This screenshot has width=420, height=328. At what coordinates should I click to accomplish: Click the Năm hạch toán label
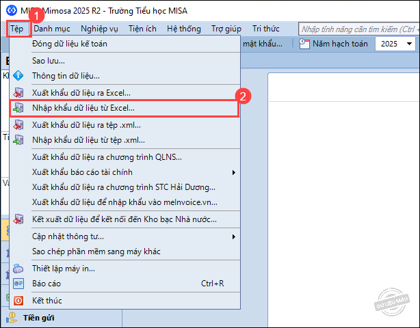(x=340, y=44)
